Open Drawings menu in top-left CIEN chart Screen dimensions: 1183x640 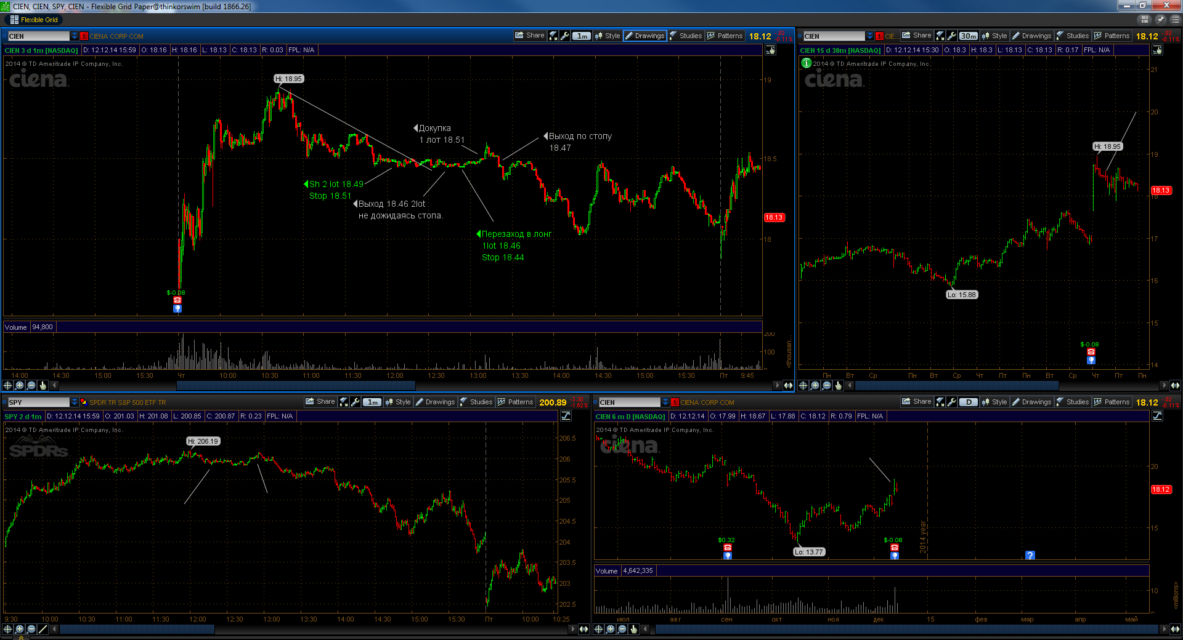tap(645, 36)
